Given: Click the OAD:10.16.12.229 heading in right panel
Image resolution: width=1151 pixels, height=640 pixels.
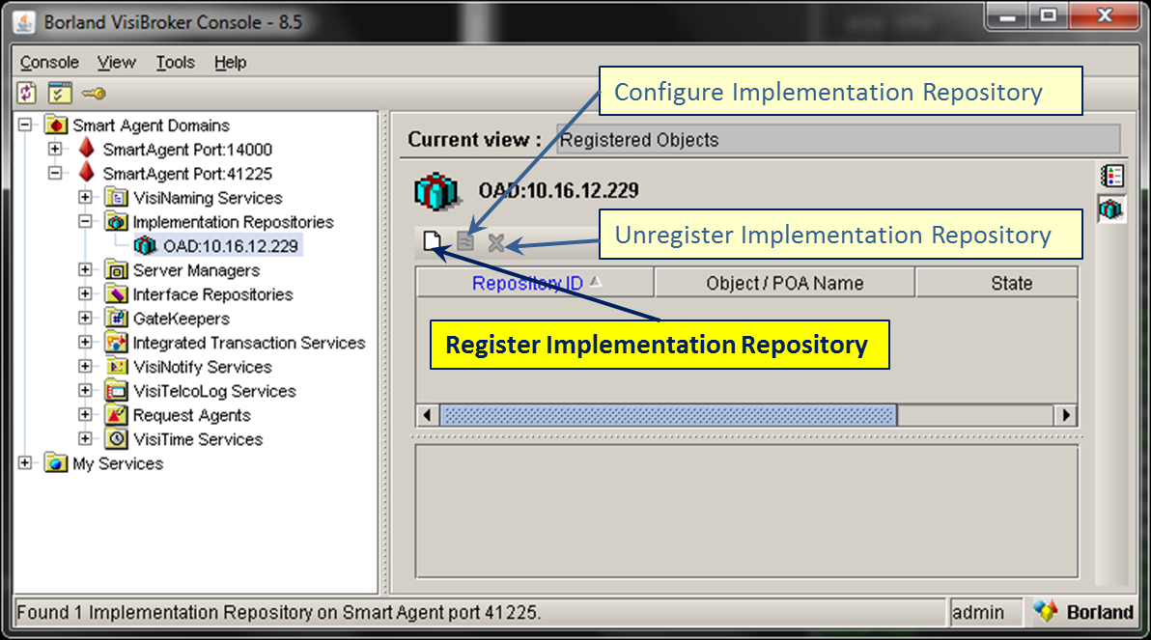Looking at the screenshot, I should [x=559, y=191].
